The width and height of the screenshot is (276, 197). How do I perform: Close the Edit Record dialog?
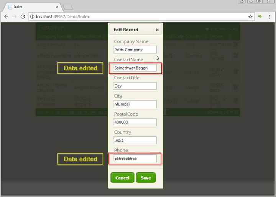157,30
